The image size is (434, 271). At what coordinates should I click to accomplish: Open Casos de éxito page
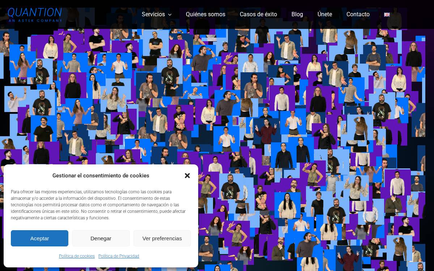(x=258, y=14)
